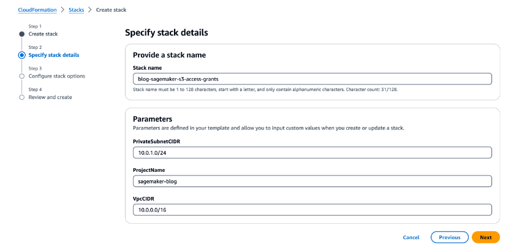The width and height of the screenshot is (517, 247).
Task: Edit the PrivateSubnetCIDR value field
Action: (x=312, y=153)
